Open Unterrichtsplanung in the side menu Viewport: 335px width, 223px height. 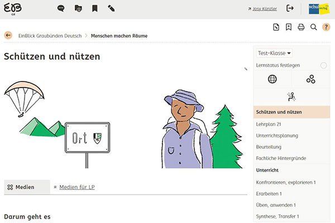[x=277, y=135]
